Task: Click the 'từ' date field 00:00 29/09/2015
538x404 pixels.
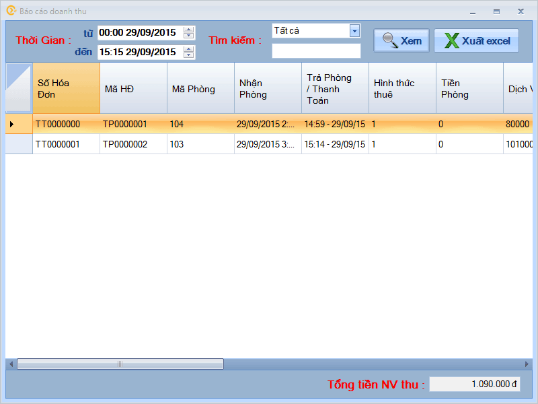Action: click(x=140, y=32)
